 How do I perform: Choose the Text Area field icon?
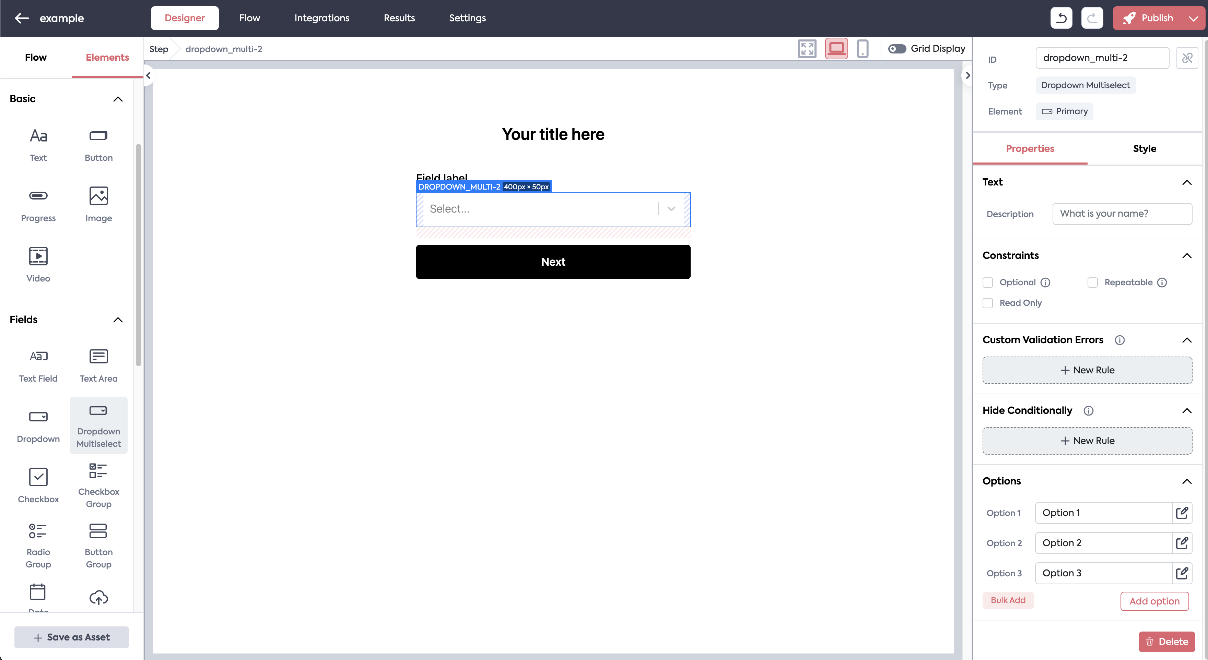click(98, 357)
